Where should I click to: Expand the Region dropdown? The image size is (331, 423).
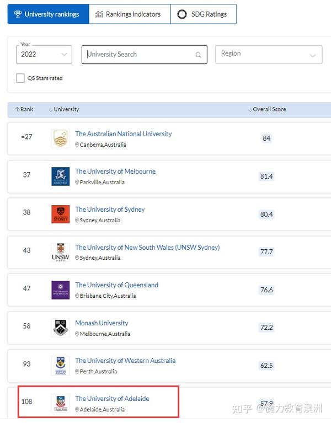(x=269, y=55)
